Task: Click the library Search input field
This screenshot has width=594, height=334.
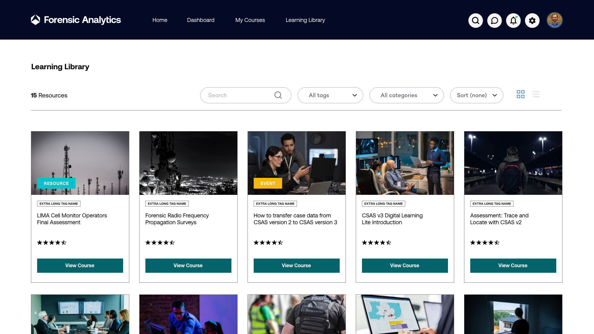Action: [238, 95]
